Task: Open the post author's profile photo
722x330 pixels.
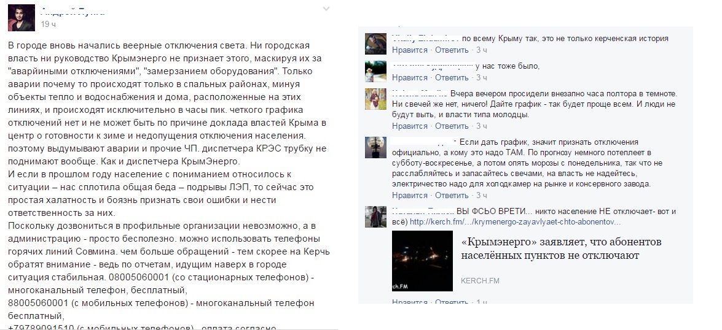Action: [x=21, y=17]
